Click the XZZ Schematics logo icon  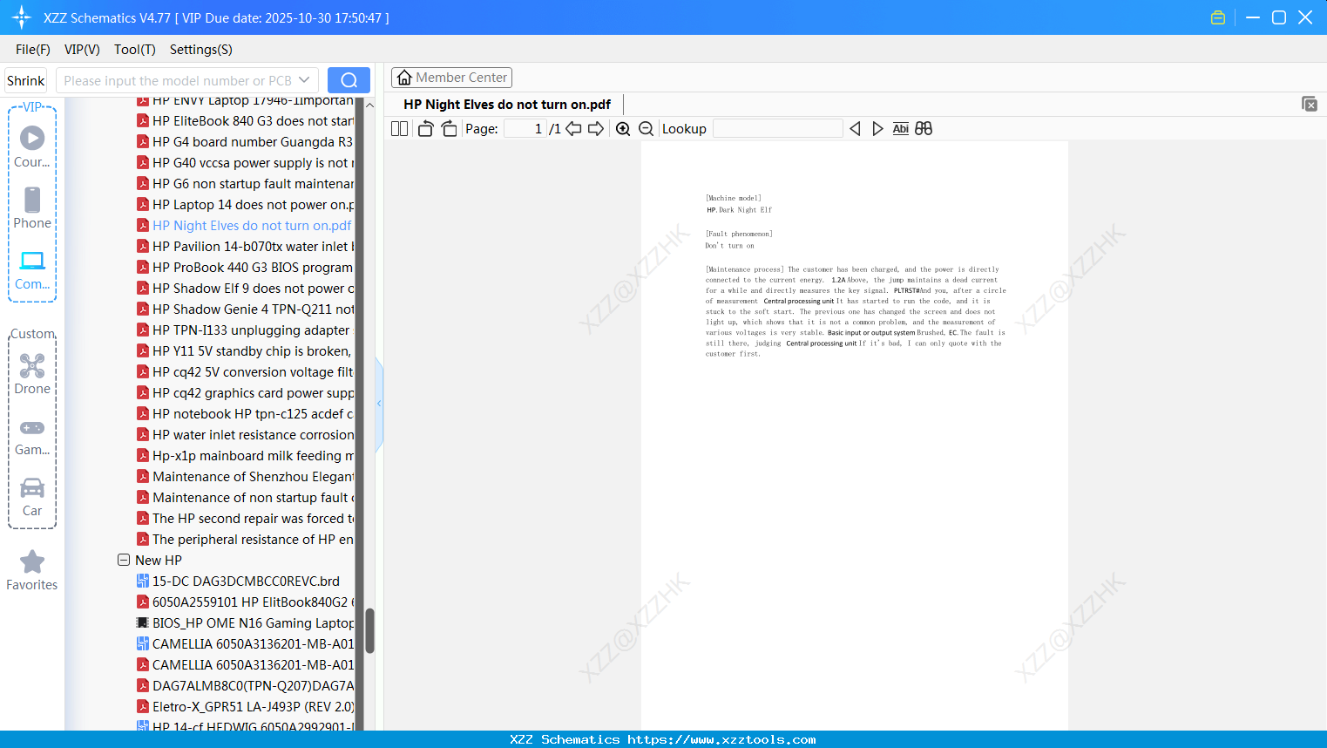pyautogui.click(x=22, y=17)
